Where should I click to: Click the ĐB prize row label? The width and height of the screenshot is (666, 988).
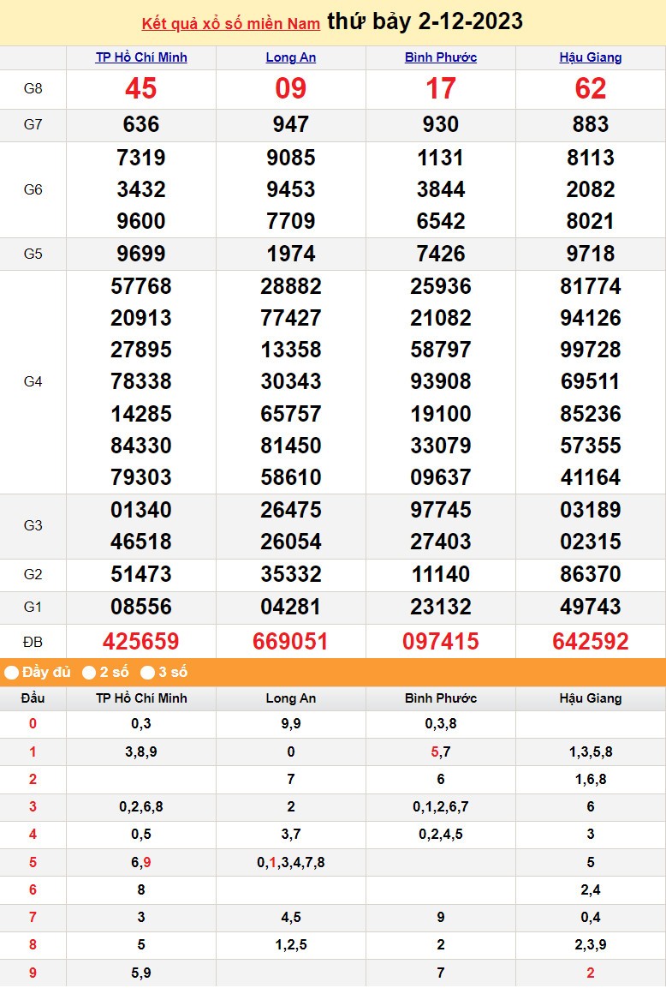pyautogui.click(x=33, y=641)
